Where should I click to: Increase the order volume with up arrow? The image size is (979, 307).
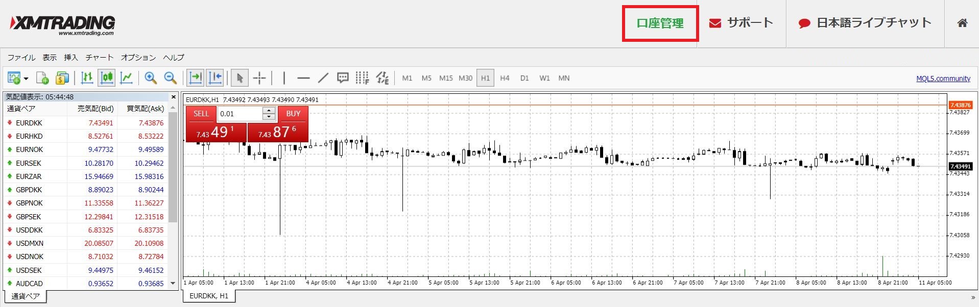click(269, 111)
